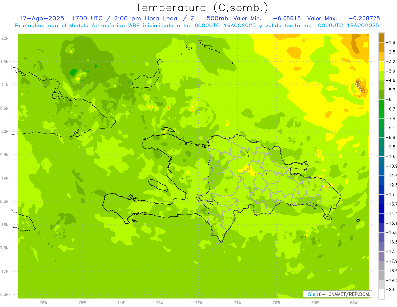
Task: Click the yellow swatch between -3.2 and -3.9
Action: [x=381, y=66]
